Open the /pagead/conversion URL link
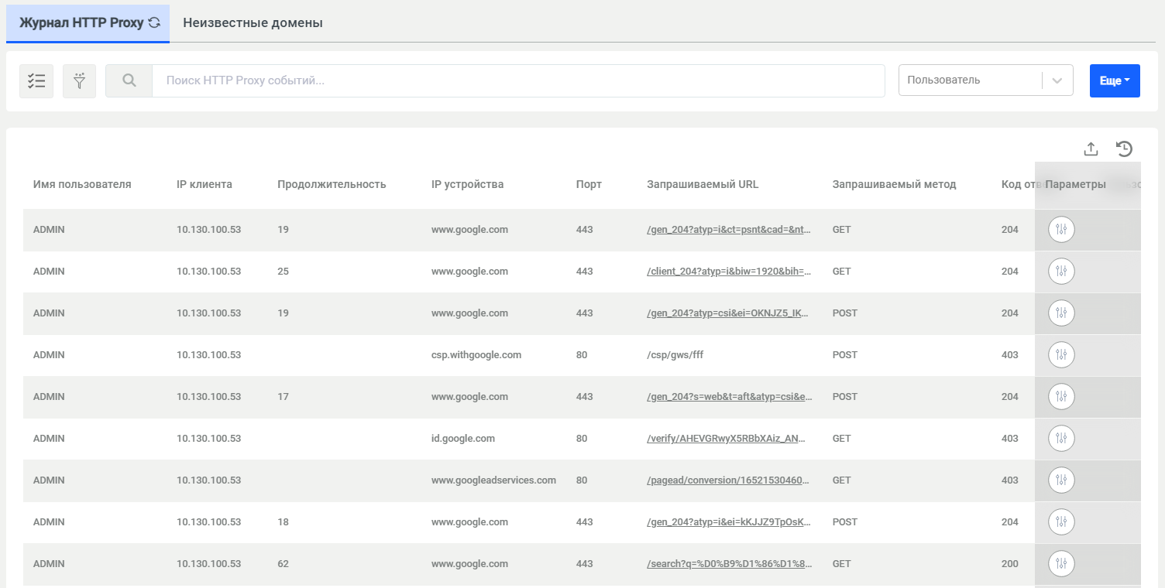 [x=729, y=480]
